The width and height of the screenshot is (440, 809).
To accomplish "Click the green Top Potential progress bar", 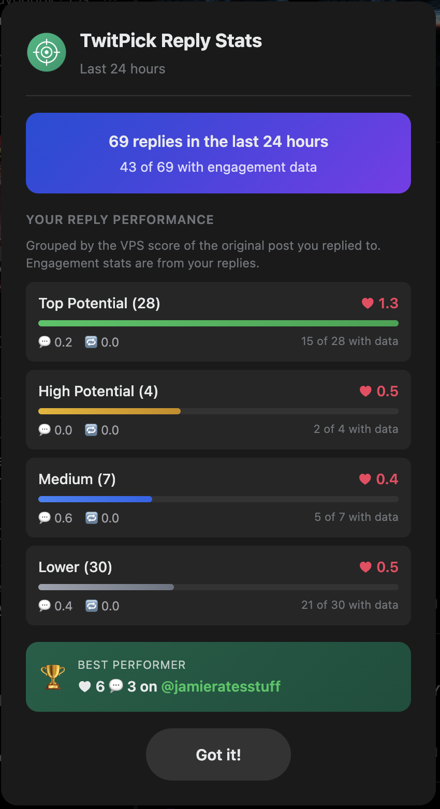I will point(218,324).
